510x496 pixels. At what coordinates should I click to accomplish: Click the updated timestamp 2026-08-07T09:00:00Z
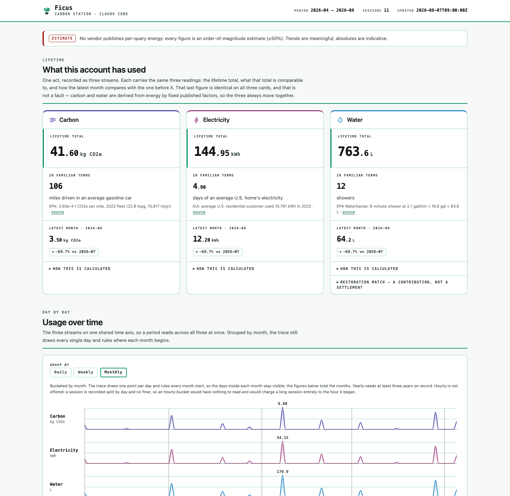442,10
